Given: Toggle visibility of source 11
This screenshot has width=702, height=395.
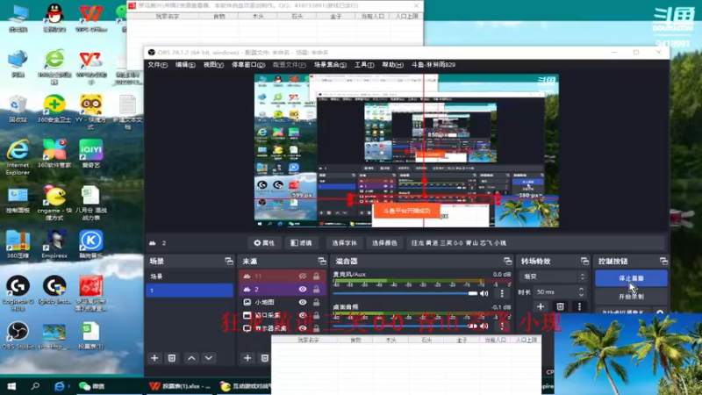Looking at the screenshot, I should [303, 276].
